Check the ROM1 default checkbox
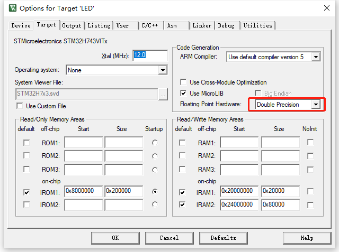The height and width of the screenshot is (252, 339). (26, 143)
